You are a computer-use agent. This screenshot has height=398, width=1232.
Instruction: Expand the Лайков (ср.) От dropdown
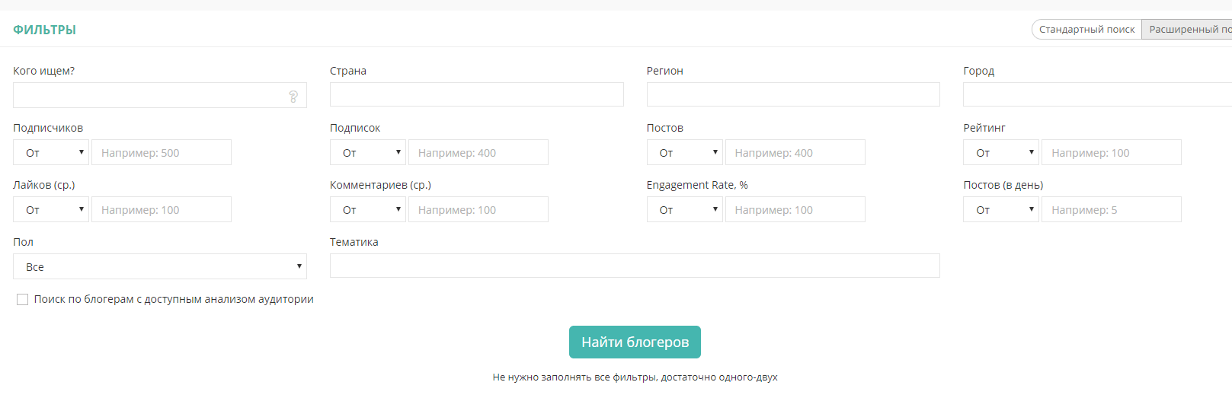pyautogui.click(x=51, y=209)
